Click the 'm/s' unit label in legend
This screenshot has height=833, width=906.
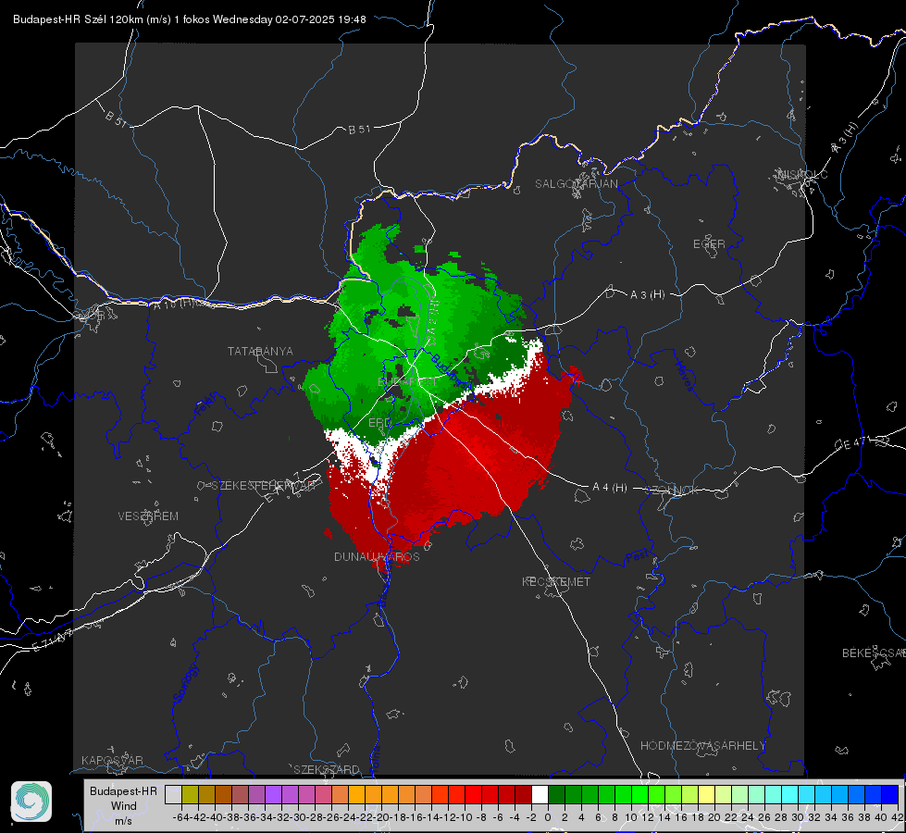[123, 821]
